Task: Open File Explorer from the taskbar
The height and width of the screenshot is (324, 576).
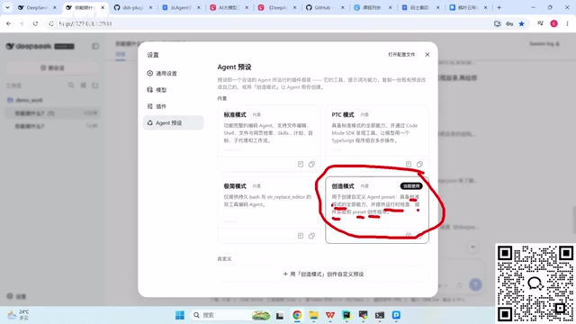Action: click(x=313, y=315)
